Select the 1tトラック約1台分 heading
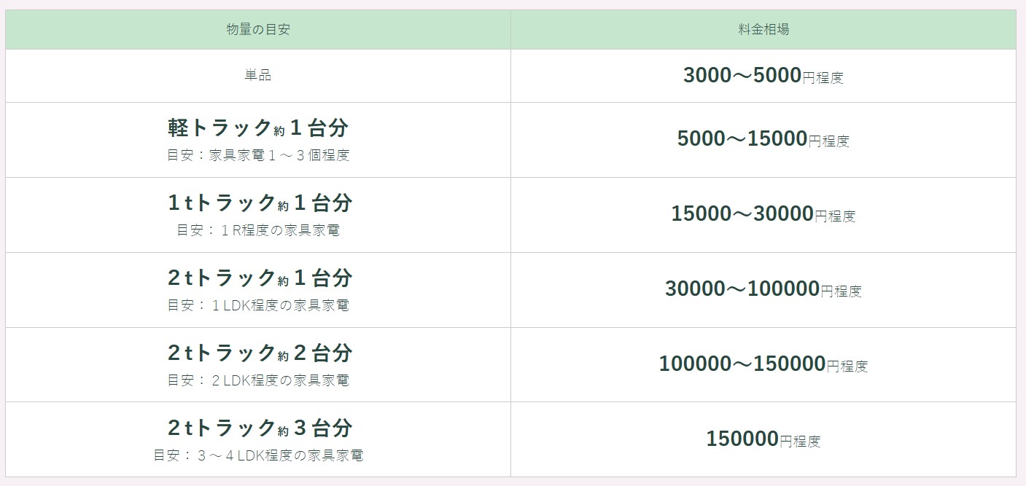 [x=258, y=203]
